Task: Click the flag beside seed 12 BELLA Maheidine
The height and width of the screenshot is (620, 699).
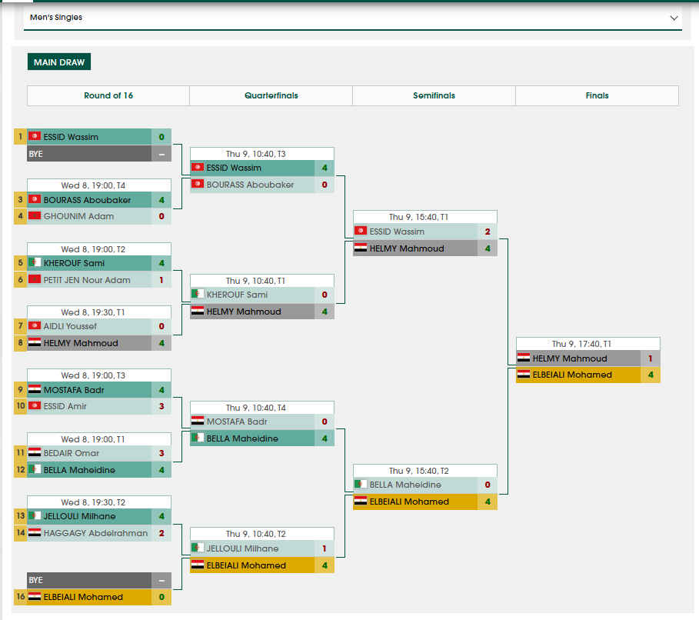Action: (35, 469)
